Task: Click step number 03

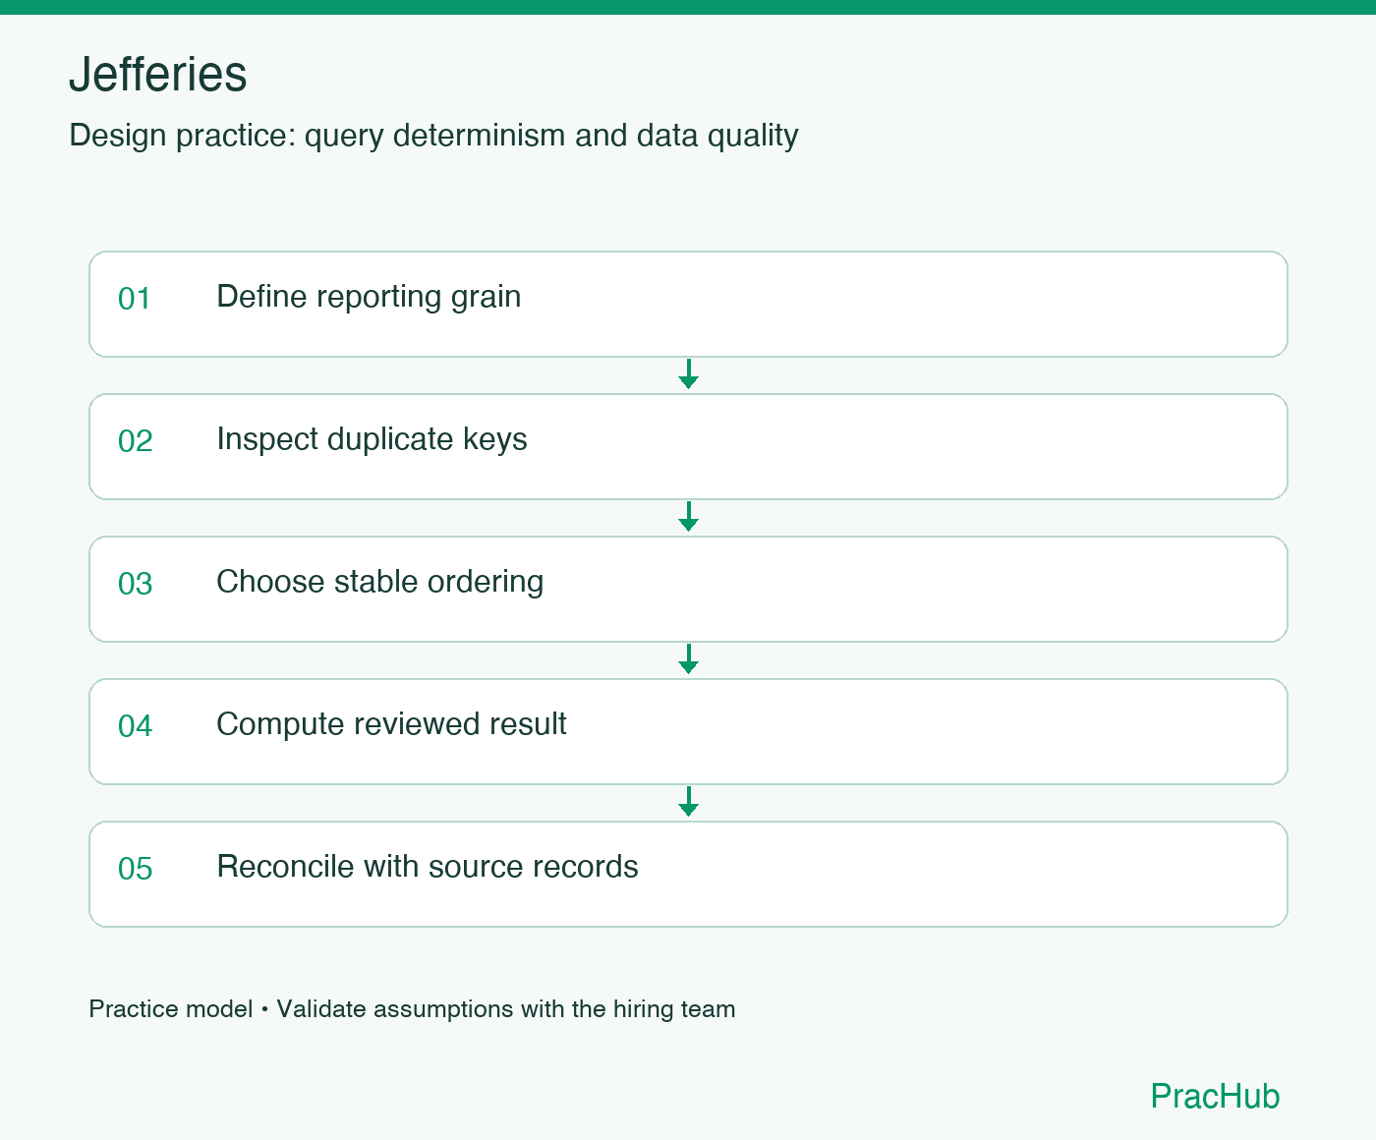Action: click(x=136, y=584)
